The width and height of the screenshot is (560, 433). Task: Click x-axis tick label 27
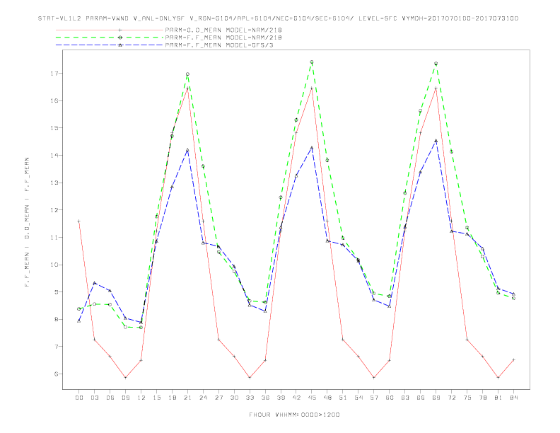click(x=218, y=398)
